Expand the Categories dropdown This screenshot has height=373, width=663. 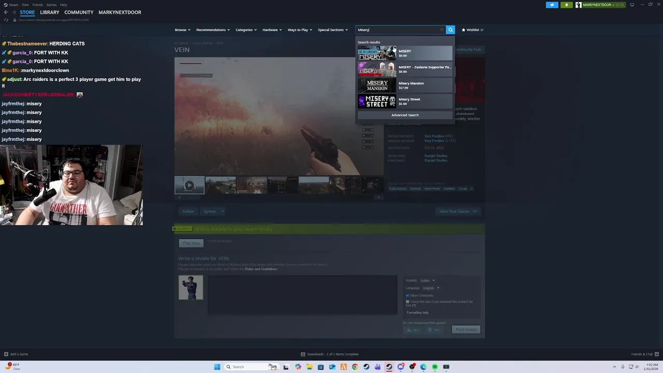tap(246, 30)
